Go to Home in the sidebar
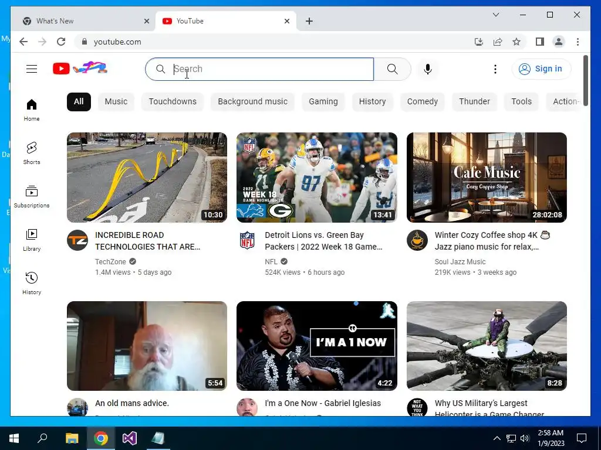Screen dimensions: 601x450 pyautogui.click(x=32, y=110)
